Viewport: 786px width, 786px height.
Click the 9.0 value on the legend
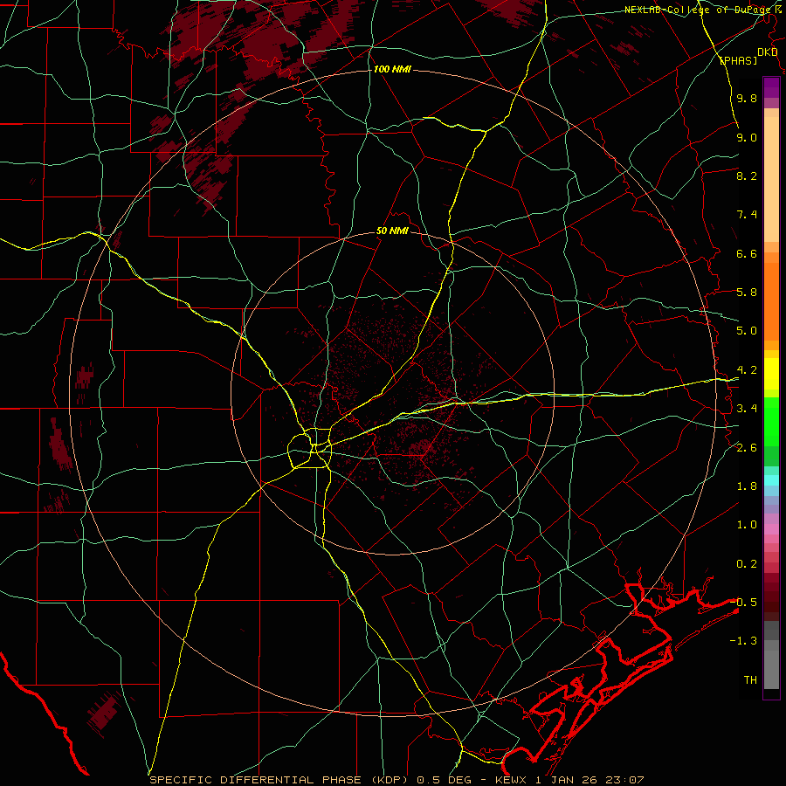tap(747, 137)
